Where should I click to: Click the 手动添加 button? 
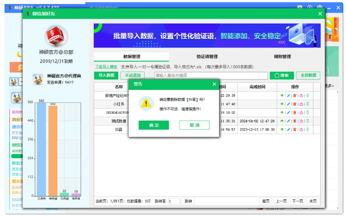pyautogui.click(x=133, y=75)
